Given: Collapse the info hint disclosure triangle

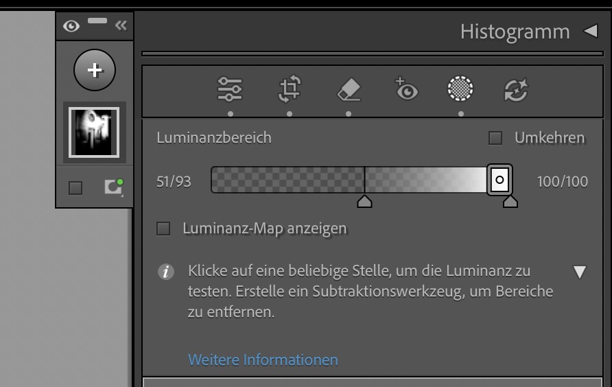Looking at the screenshot, I should coord(579,272).
